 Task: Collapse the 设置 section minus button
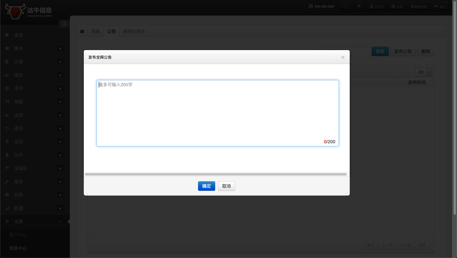pos(60,222)
